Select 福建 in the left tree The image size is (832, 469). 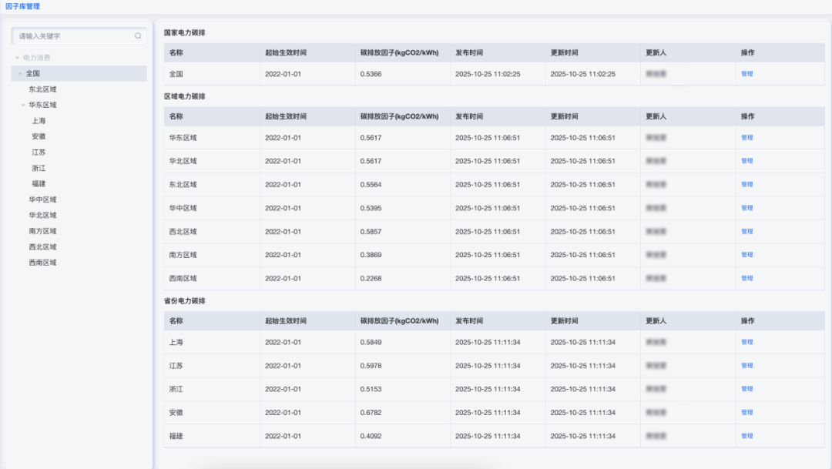39,184
